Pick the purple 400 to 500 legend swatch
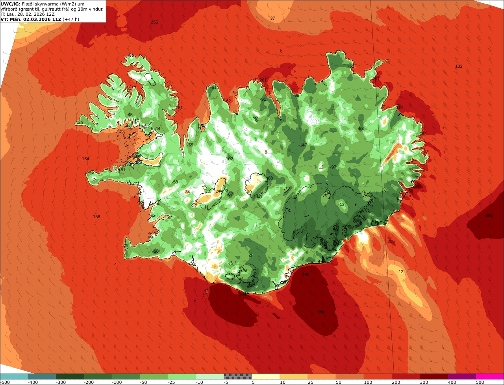The height and width of the screenshot is (385, 504). 462,376
